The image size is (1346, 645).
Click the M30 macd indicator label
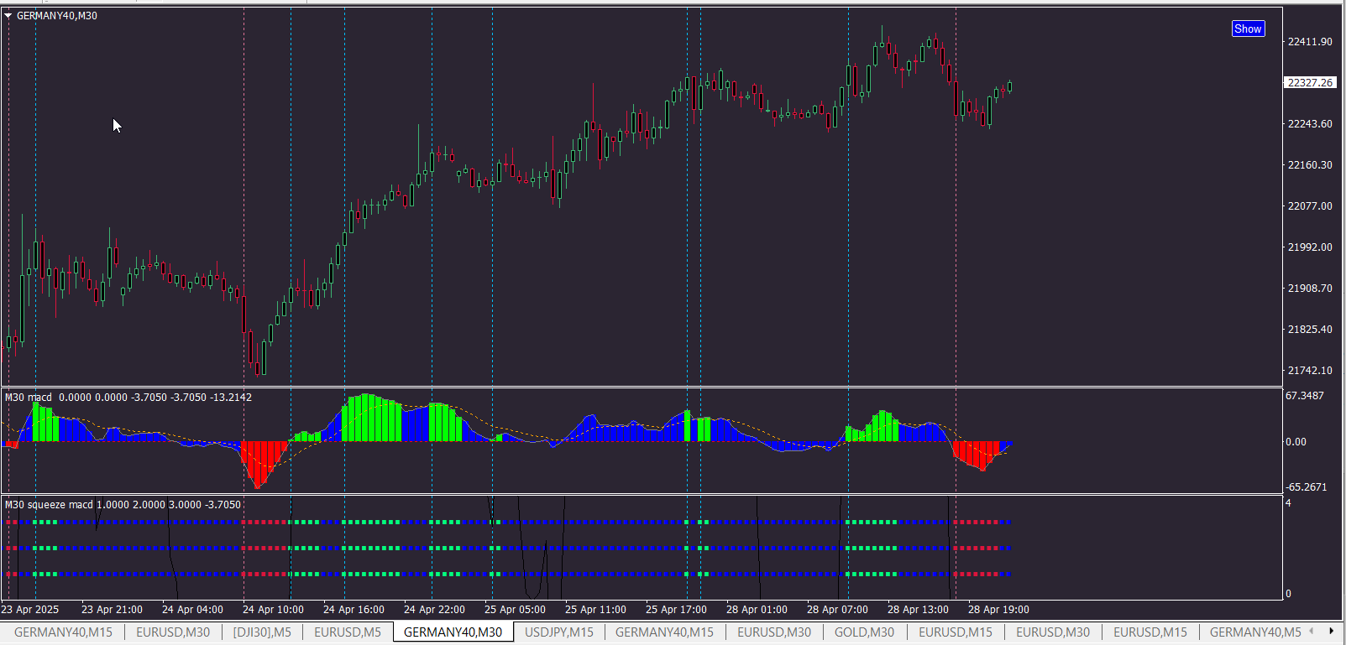point(29,398)
